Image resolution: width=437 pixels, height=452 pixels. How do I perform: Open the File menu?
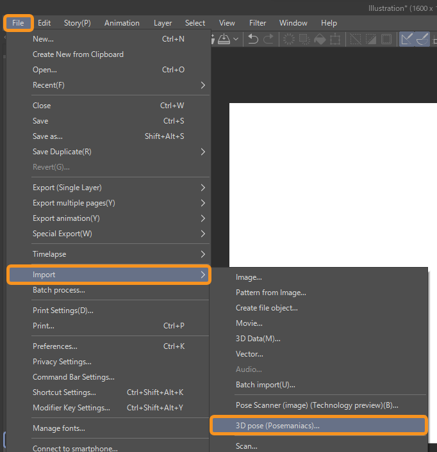18,23
